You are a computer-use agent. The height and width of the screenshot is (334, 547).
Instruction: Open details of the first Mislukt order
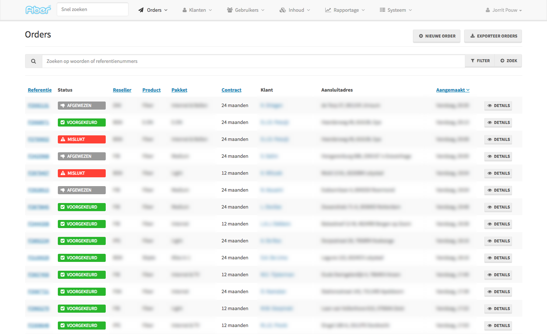[x=498, y=139]
